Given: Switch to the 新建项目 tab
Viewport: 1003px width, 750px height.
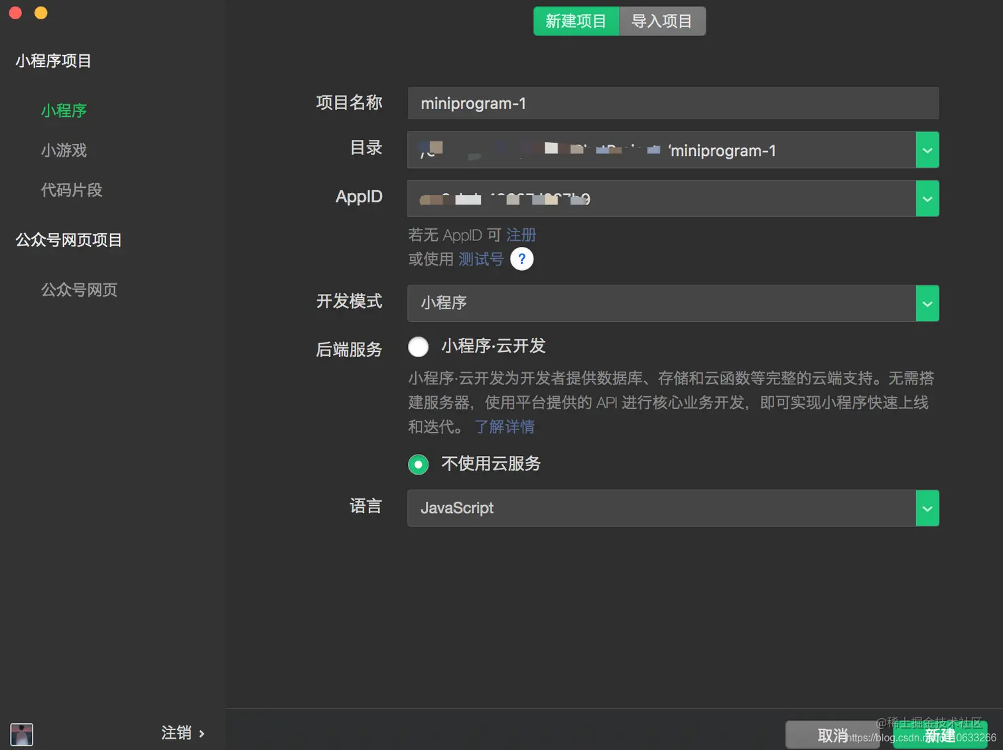Looking at the screenshot, I should pos(576,21).
